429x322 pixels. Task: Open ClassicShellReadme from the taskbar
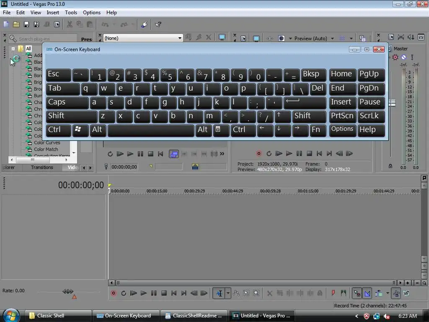[194, 316]
